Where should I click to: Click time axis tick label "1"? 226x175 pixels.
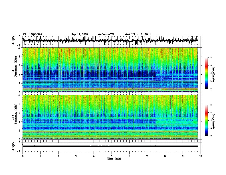(40, 156)
